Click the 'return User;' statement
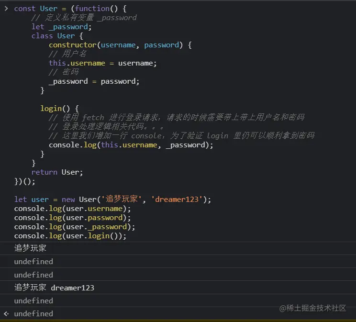This screenshot has width=356, height=322. tap(57, 172)
